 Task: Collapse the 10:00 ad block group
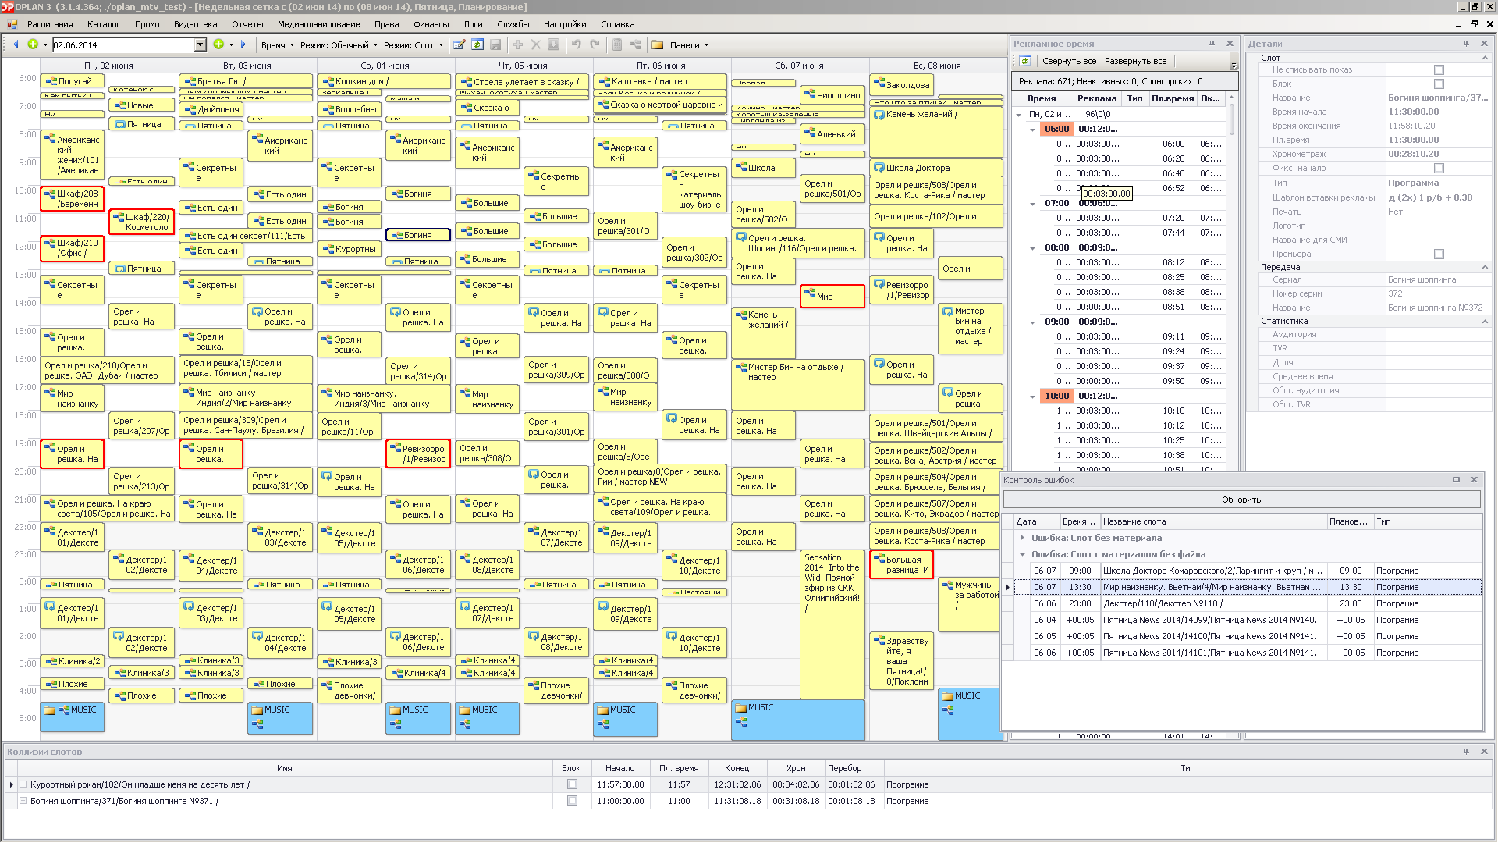coord(1032,397)
